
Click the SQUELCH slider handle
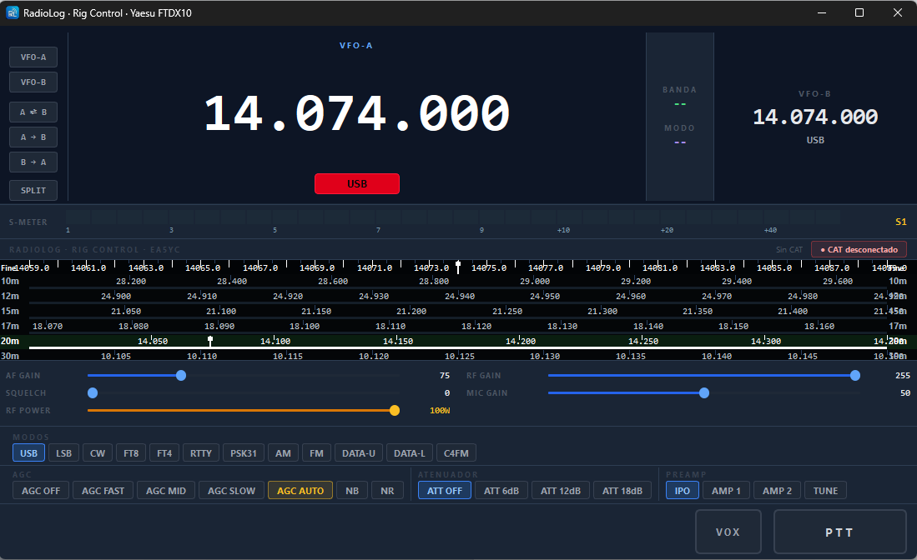pos(93,393)
